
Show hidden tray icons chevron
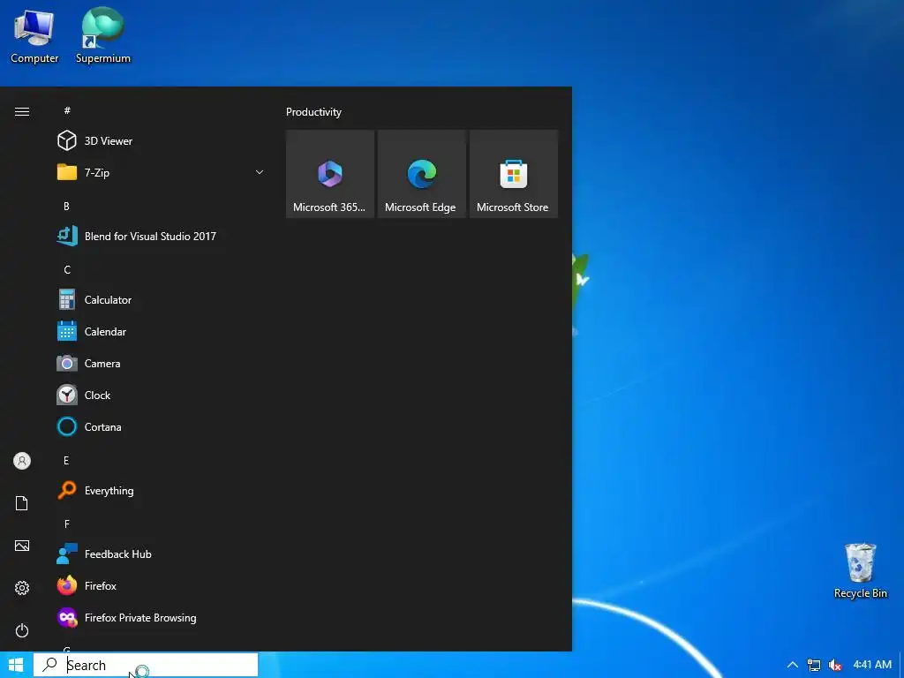click(x=793, y=665)
